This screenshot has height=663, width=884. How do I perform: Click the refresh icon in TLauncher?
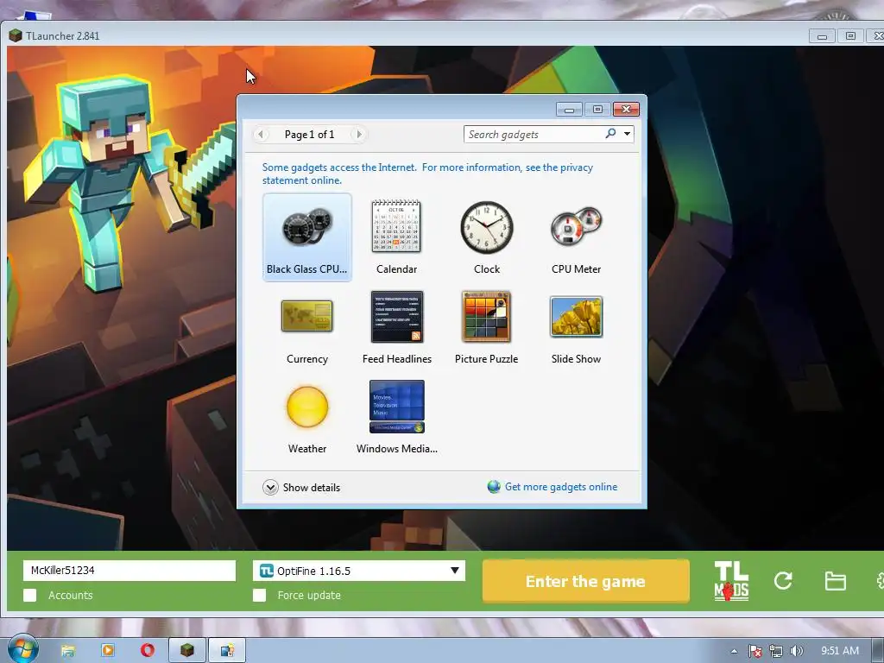pyautogui.click(x=783, y=581)
